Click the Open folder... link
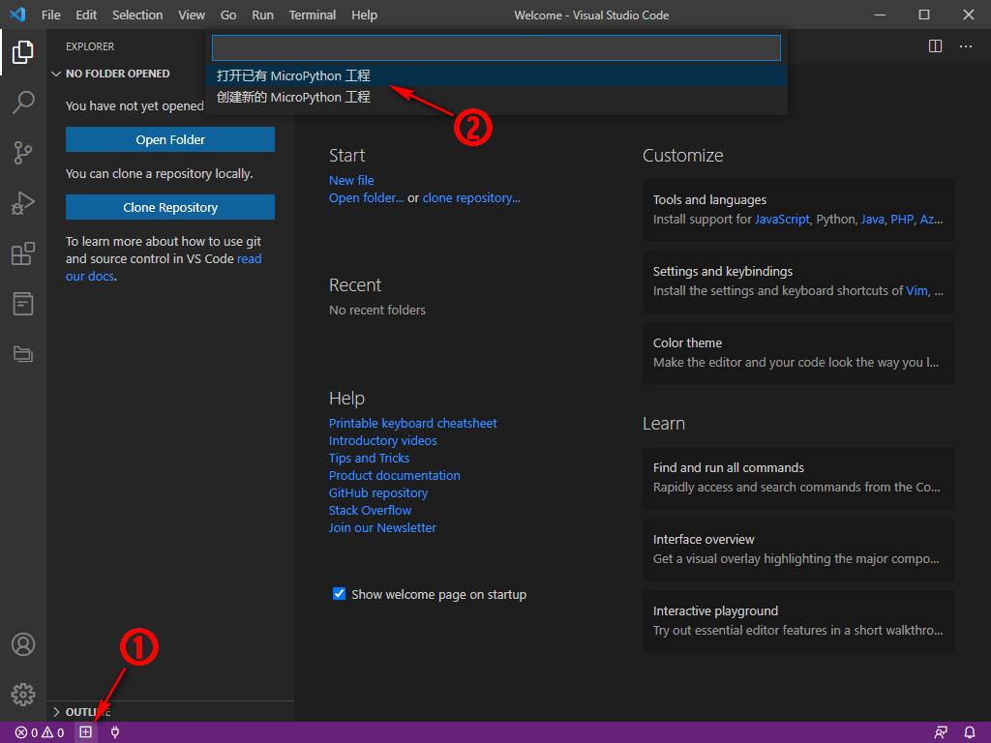This screenshot has width=991, height=743. pyautogui.click(x=366, y=197)
